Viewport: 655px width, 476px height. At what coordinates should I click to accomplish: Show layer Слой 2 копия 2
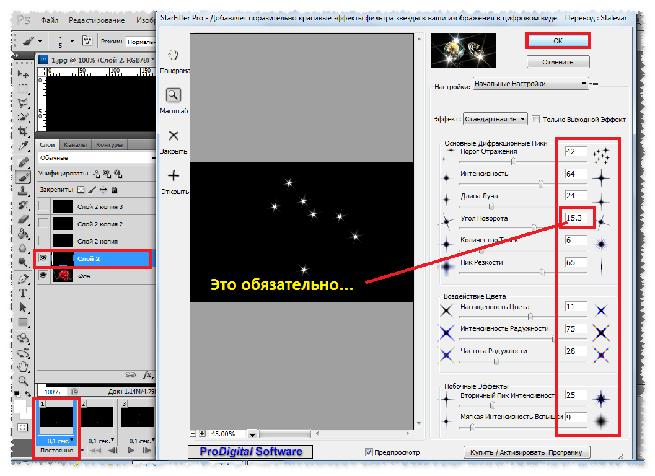pyautogui.click(x=43, y=224)
